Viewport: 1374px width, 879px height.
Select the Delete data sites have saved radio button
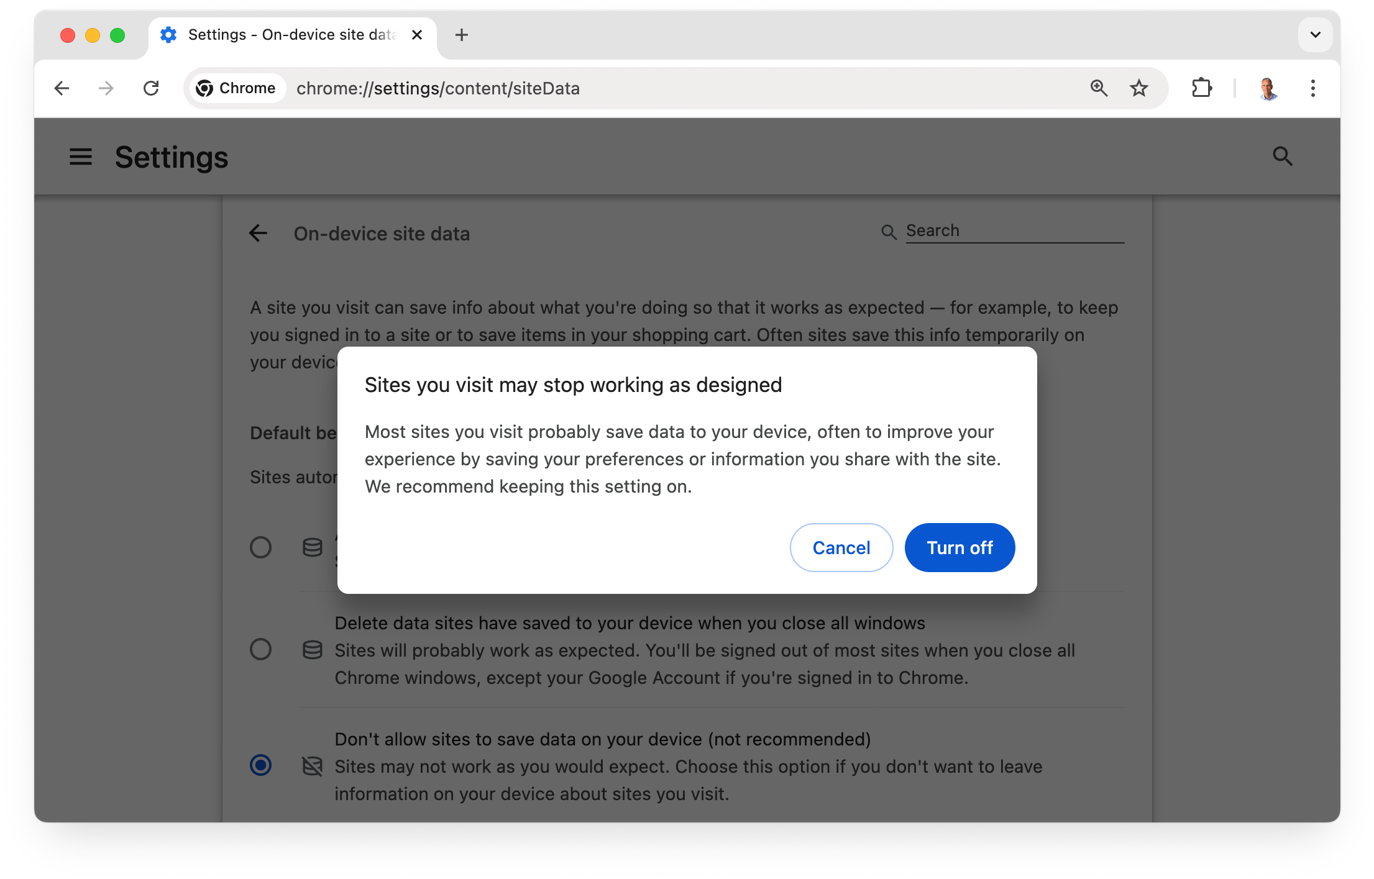point(260,650)
